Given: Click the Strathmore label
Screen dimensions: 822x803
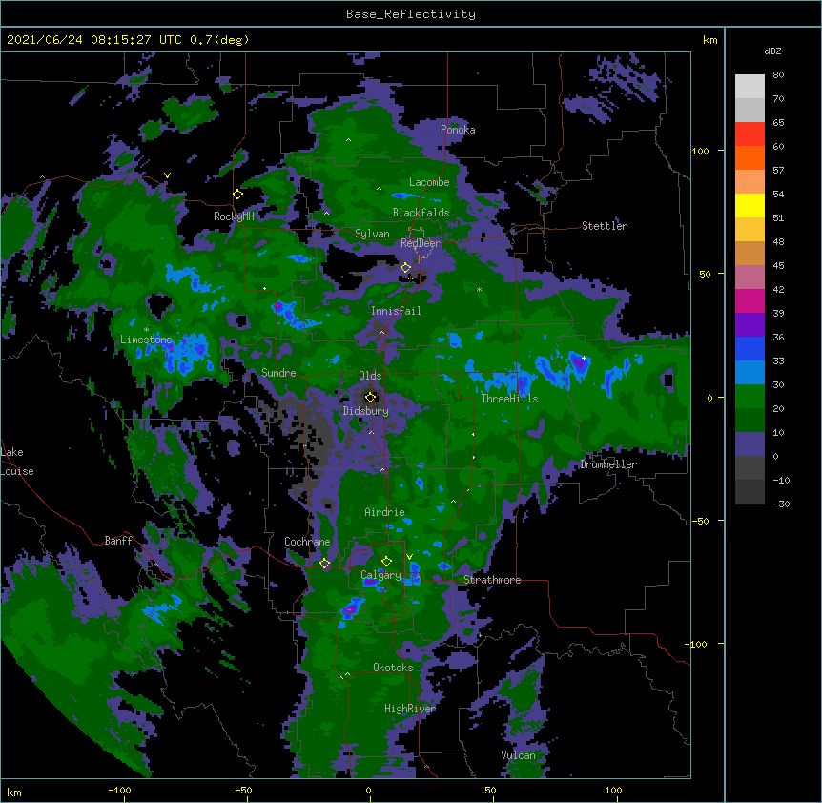Looking at the screenshot, I should coord(492,580).
